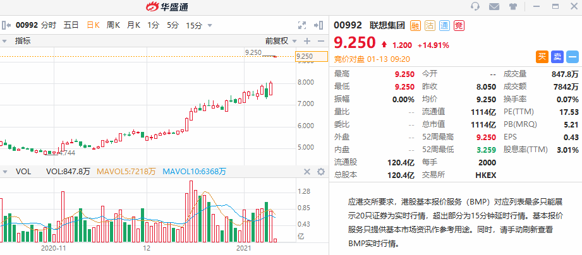Click the 竞 auction tag badge
582x255 pixels.
(x=459, y=26)
